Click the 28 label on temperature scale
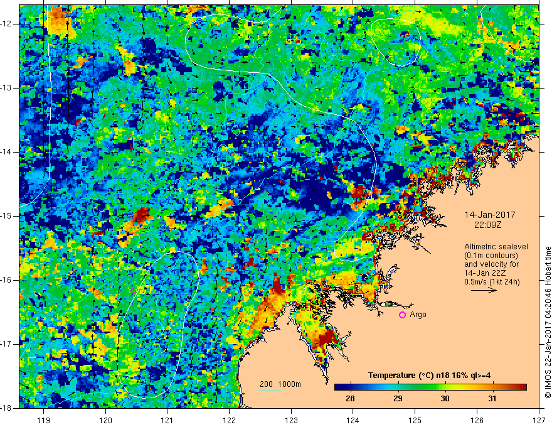Image resolution: width=552 pixels, height=427 pixels. click(x=350, y=399)
